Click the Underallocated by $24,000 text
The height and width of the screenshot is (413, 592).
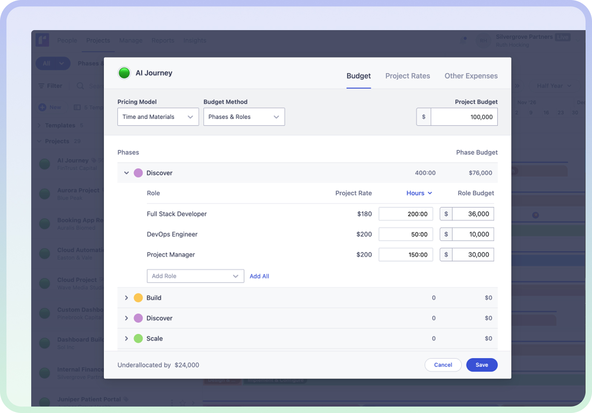click(x=158, y=365)
